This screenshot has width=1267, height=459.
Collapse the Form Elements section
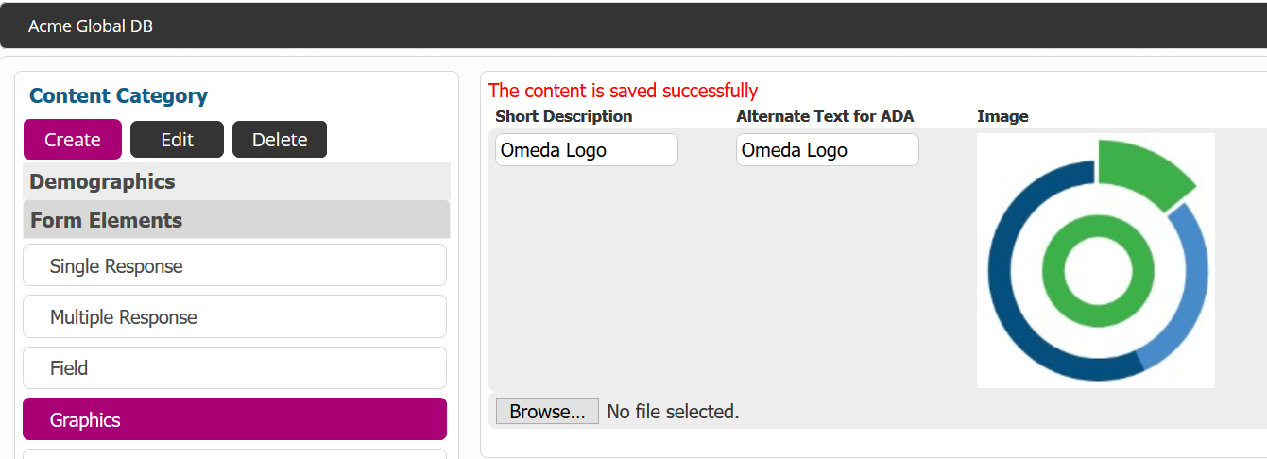pos(236,220)
